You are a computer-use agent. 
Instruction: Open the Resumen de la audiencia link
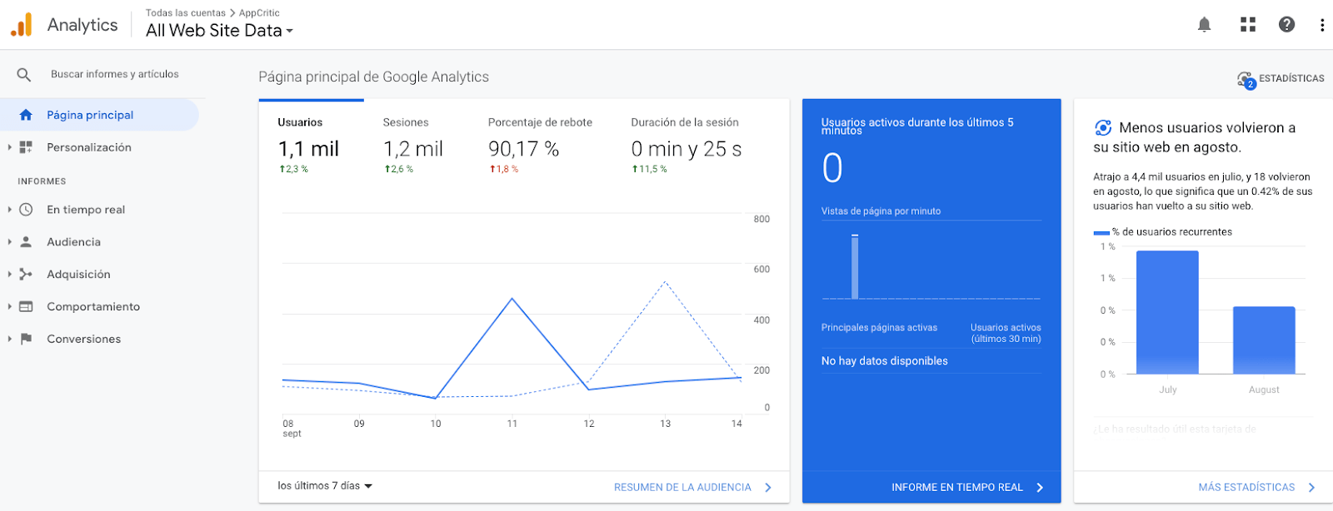pyautogui.click(x=682, y=488)
